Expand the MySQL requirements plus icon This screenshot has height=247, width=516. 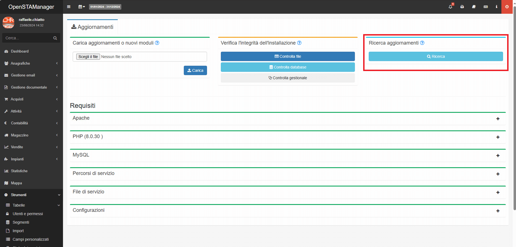(x=498, y=156)
